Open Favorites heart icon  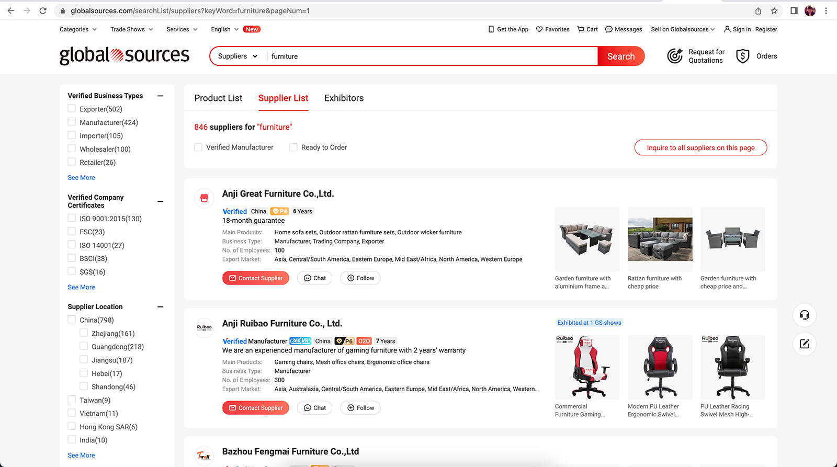click(x=539, y=29)
